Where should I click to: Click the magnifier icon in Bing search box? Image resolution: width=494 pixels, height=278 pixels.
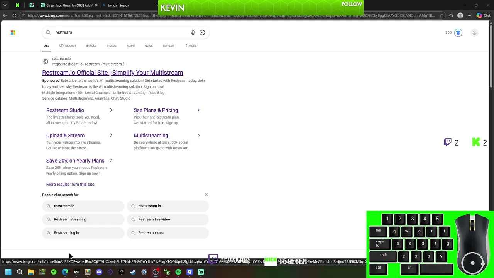click(48, 32)
